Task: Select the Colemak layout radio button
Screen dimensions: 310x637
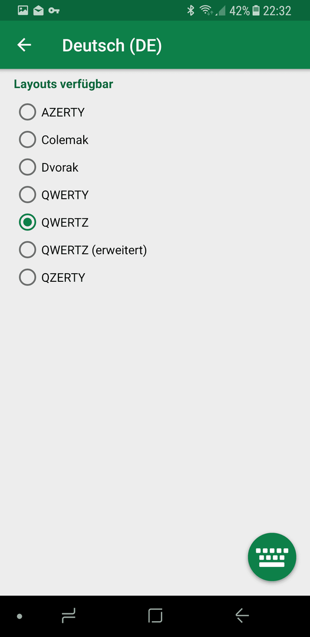Action: [27, 140]
